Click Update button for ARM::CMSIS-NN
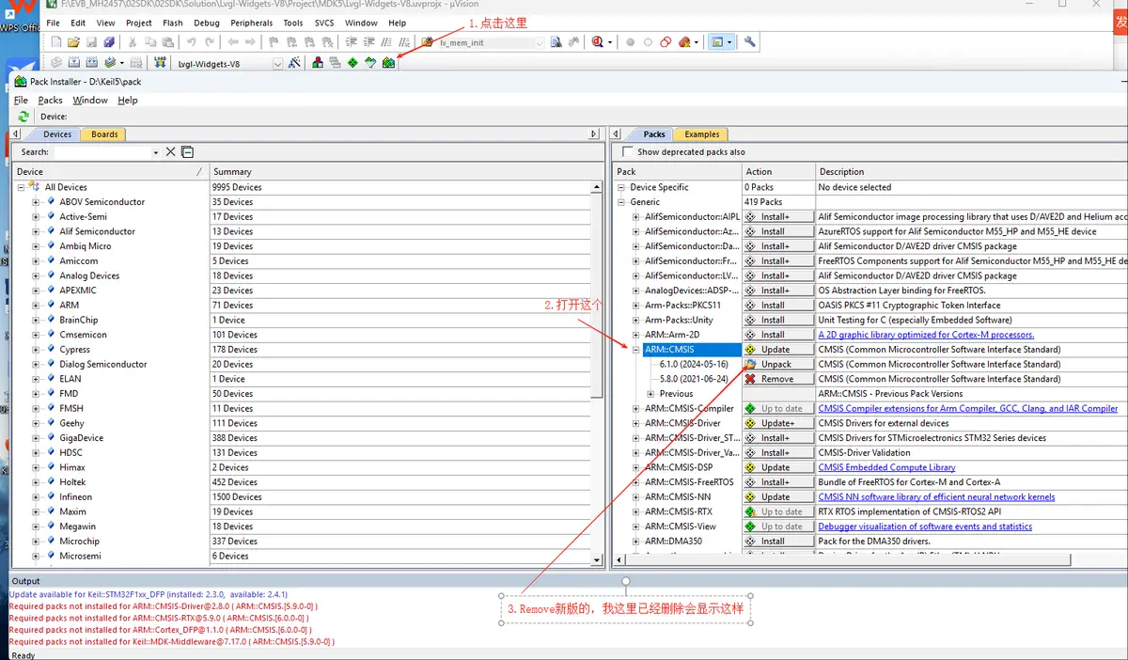This screenshot has width=1128, height=660. [778, 497]
